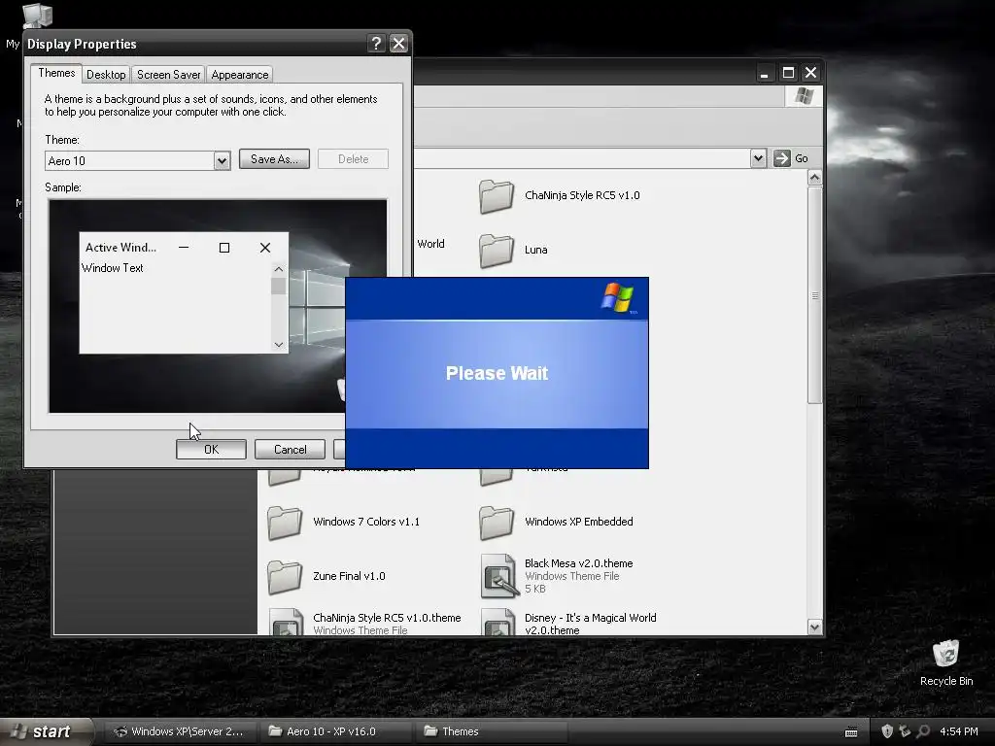
Task: Click the Black Mesa v2.0.theme file name
Action: tap(579, 563)
